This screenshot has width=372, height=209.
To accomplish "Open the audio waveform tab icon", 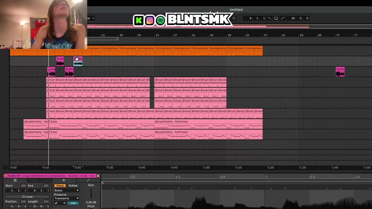I will [x=64, y=180].
